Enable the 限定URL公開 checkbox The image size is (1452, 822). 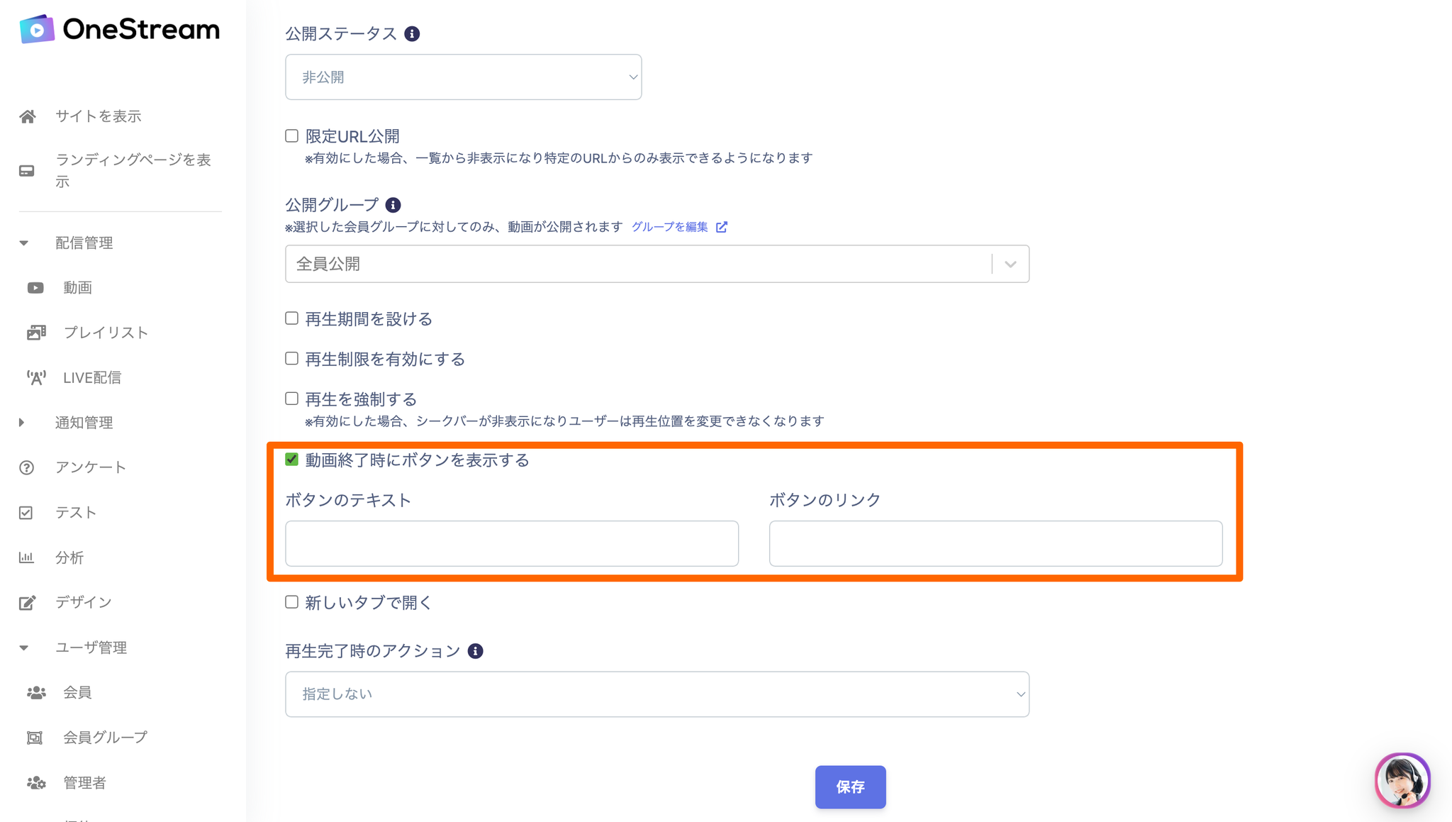[x=291, y=136]
